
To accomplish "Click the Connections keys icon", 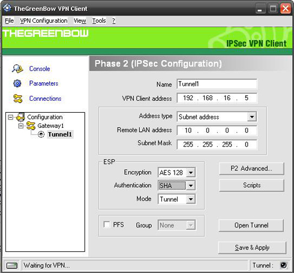I will tap(17, 98).
